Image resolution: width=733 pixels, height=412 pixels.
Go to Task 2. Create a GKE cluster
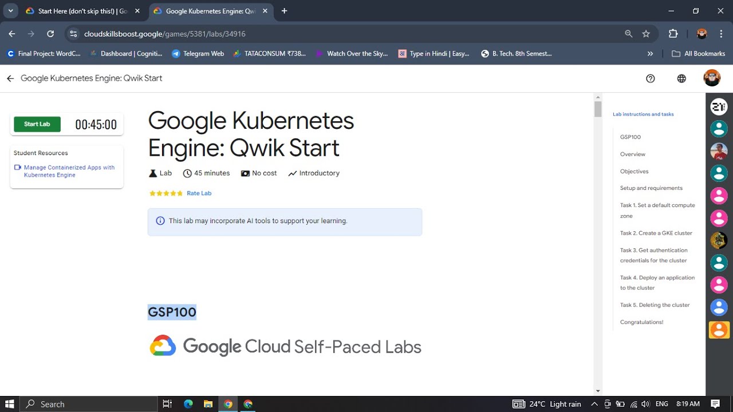click(x=656, y=233)
